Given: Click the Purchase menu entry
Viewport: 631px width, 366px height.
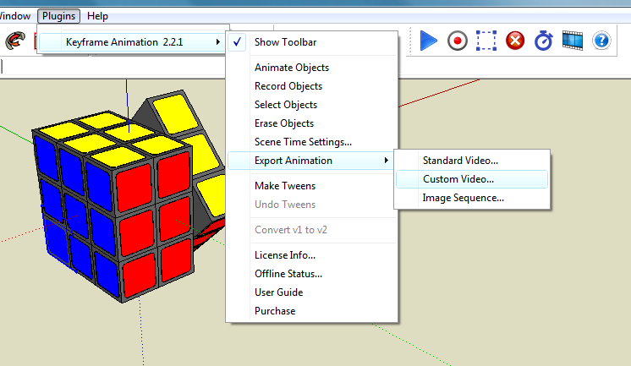Looking at the screenshot, I should coord(275,311).
